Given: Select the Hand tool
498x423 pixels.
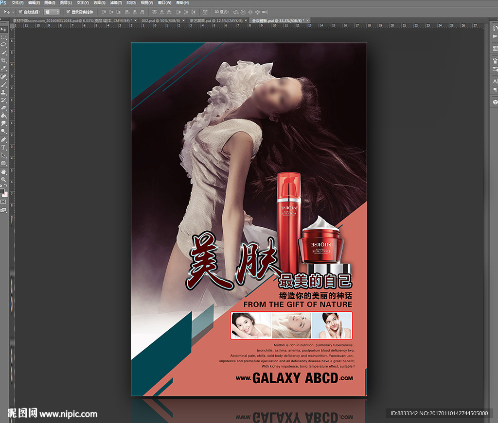Looking at the screenshot, I should (3, 171).
